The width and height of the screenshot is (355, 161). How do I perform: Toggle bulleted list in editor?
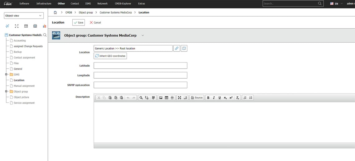click(x=250, y=98)
